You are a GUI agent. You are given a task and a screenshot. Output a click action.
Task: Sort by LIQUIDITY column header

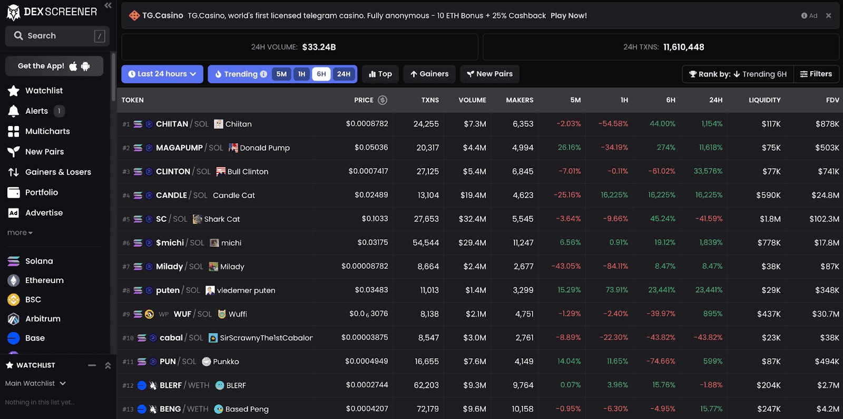coord(764,100)
